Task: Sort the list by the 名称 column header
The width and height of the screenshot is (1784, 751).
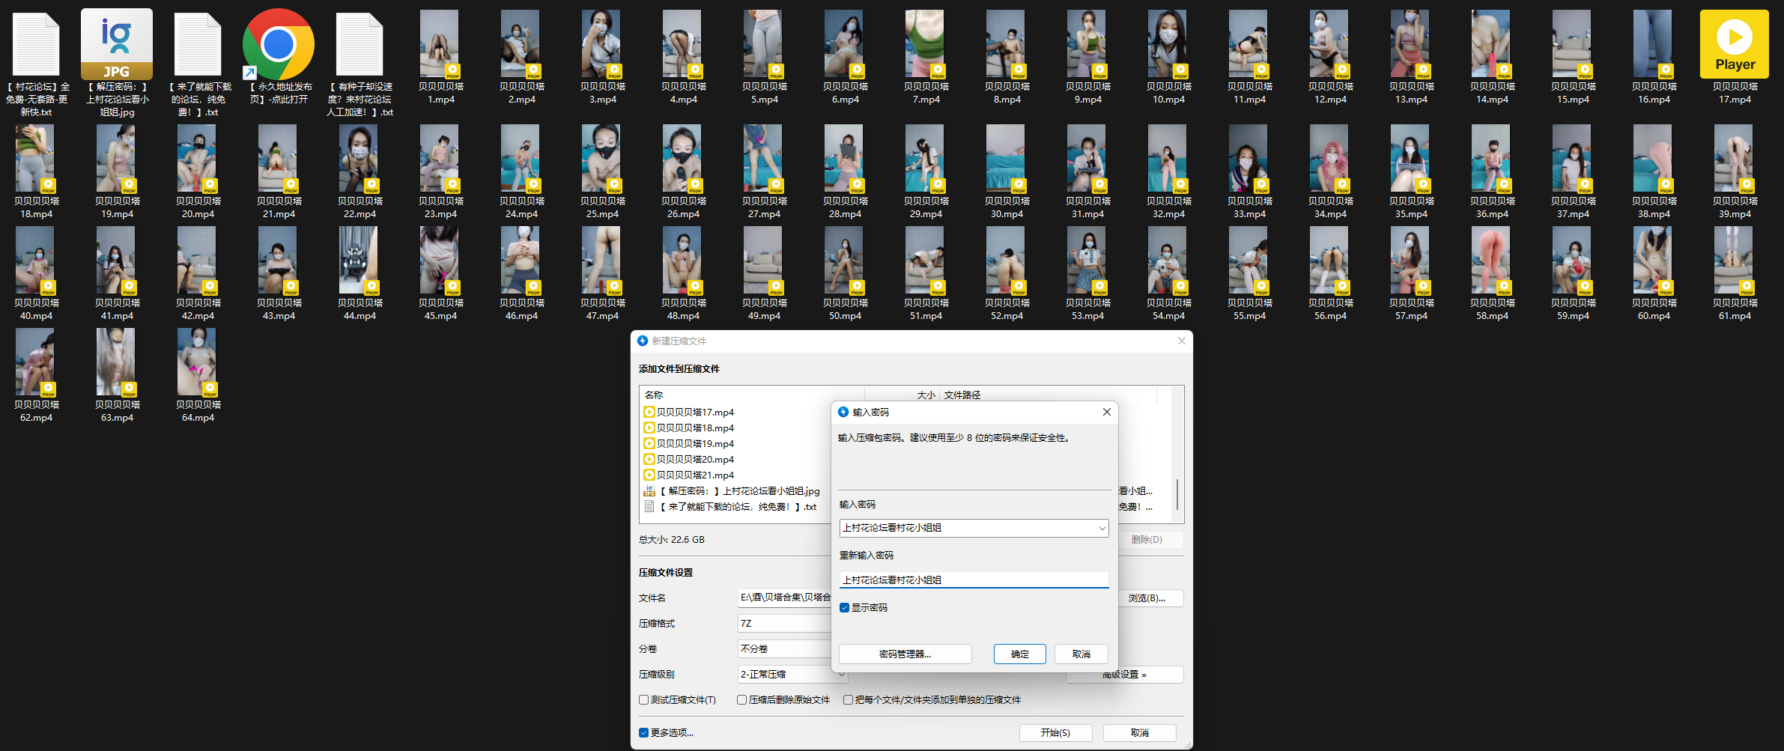Action: [749, 395]
